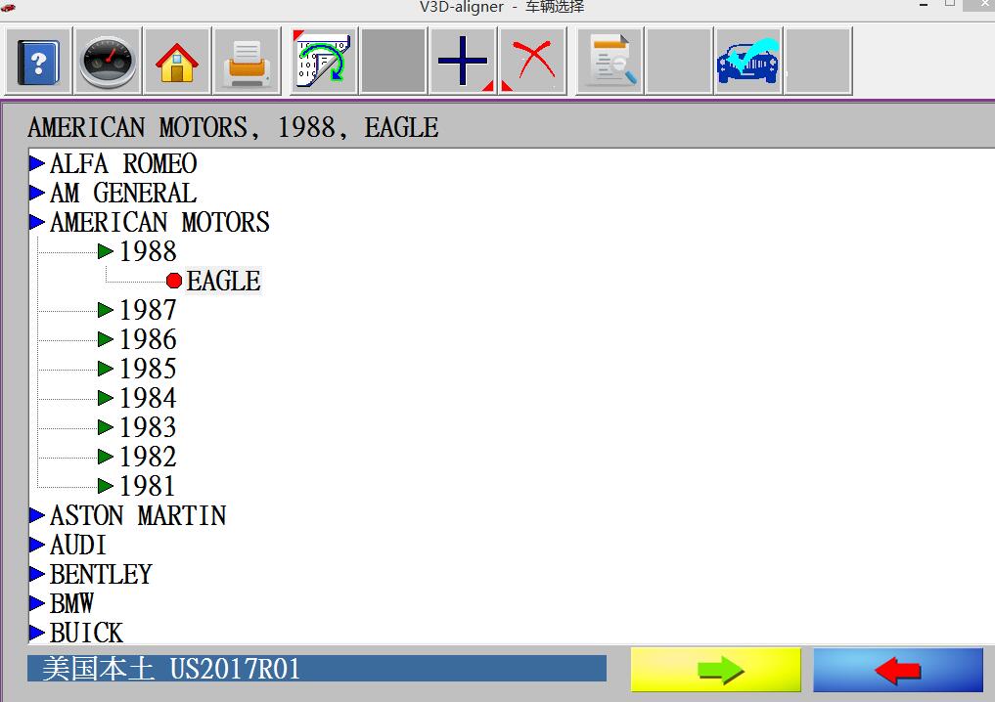Open the document search magnifier icon

coord(610,62)
